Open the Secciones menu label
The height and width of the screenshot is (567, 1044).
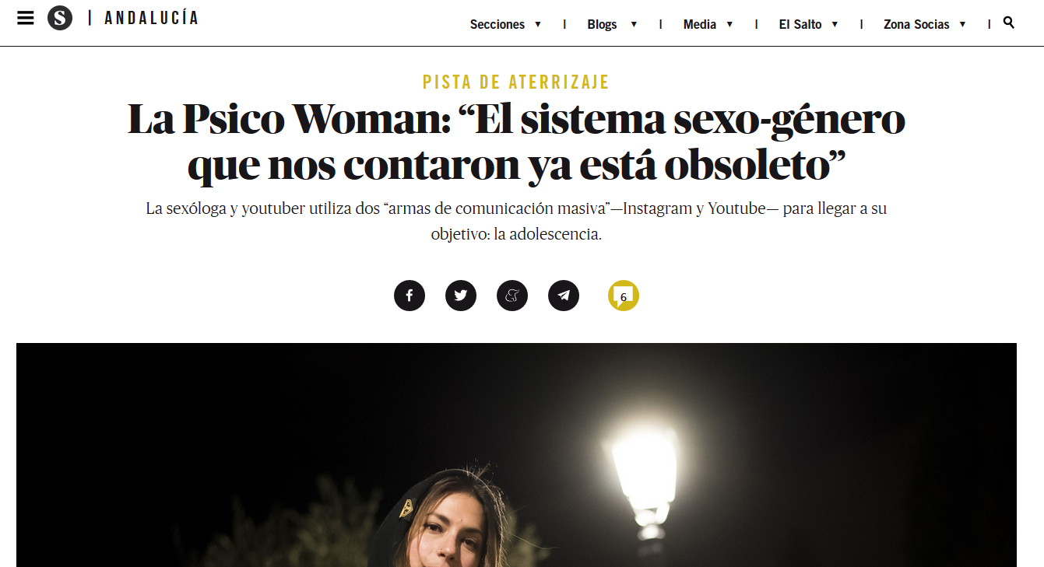[497, 24]
